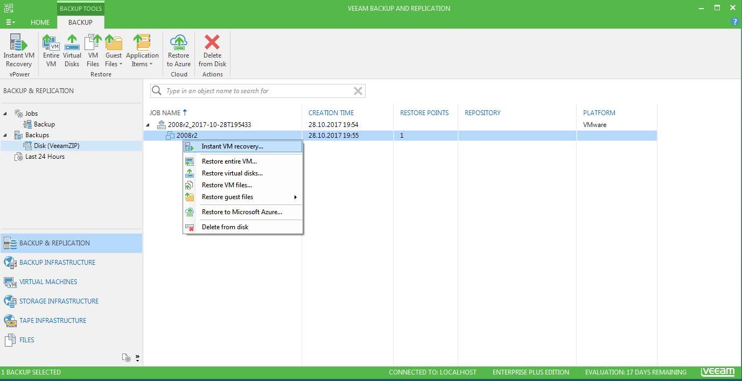Open TAPE INFRASTRUCTURE navigation view
Image resolution: width=742 pixels, height=381 pixels.
71,321
